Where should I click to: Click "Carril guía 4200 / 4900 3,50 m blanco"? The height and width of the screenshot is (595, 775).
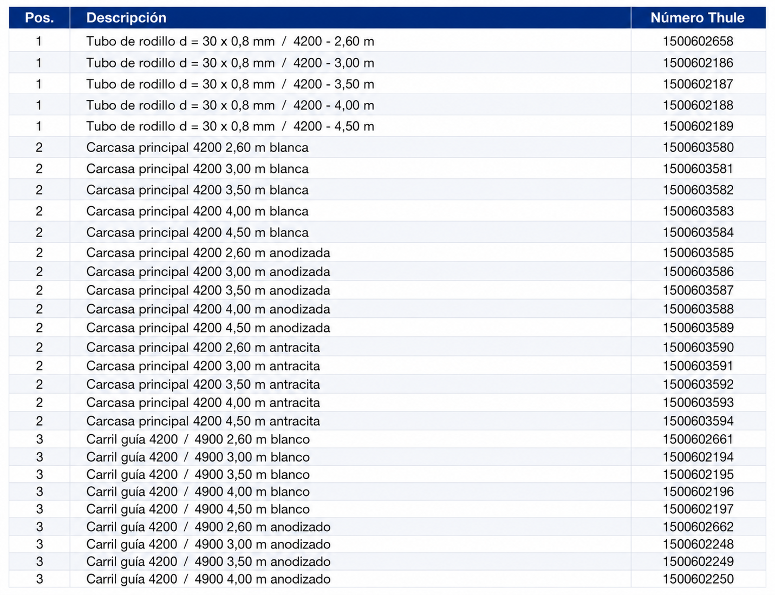(x=198, y=475)
